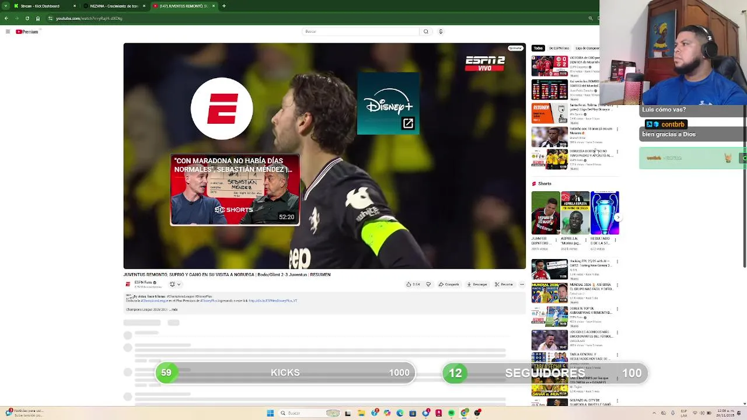Click the taskbar Buscar search box
This screenshot has width=747, height=420.
click(309, 413)
